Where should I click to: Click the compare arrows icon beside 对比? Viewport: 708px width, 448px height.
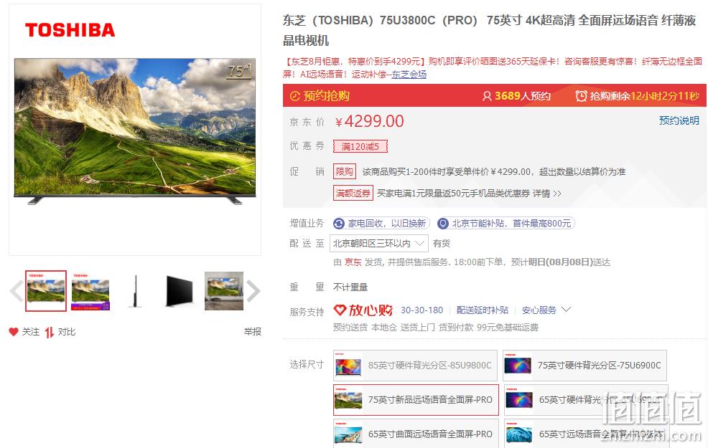point(50,332)
